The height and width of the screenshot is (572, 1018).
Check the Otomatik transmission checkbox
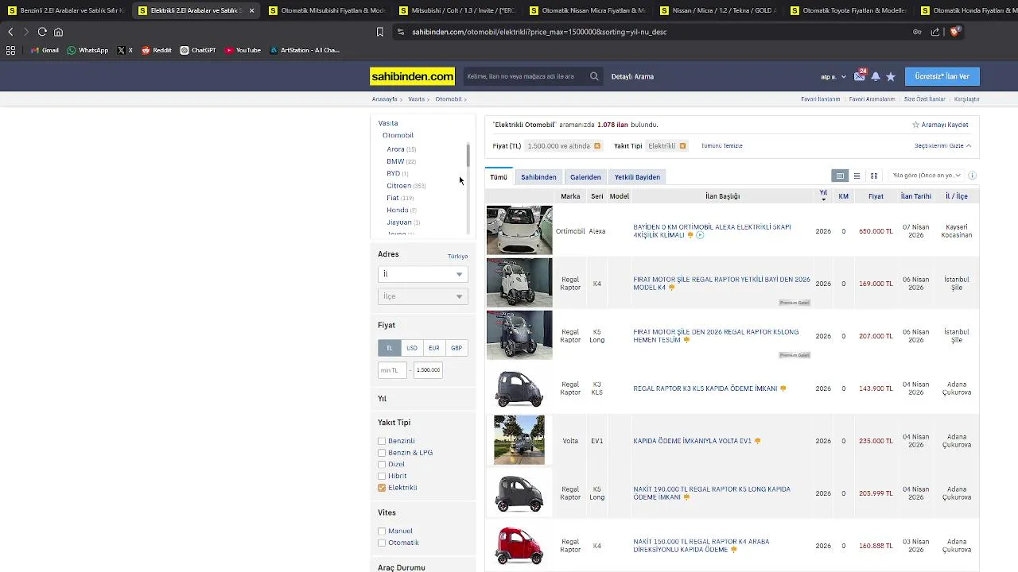(382, 543)
